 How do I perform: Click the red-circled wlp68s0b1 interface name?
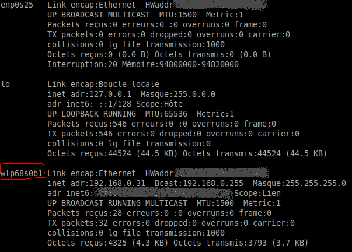point(22,173)
